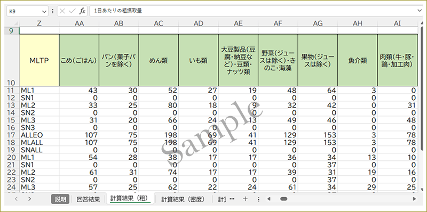Click the 64 cell in row 11

(x=318, y=90)
